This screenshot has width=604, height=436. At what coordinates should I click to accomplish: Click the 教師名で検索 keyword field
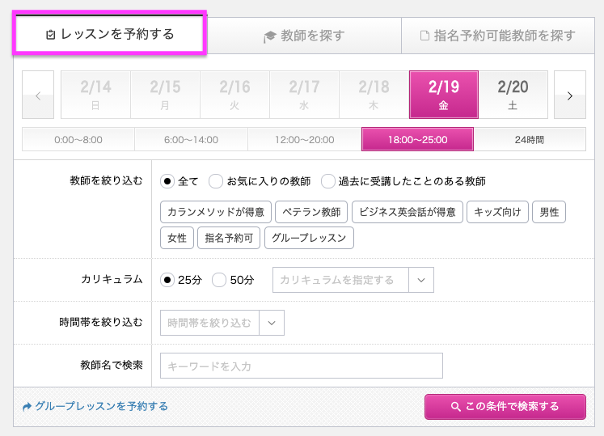(x=302, y=366)
